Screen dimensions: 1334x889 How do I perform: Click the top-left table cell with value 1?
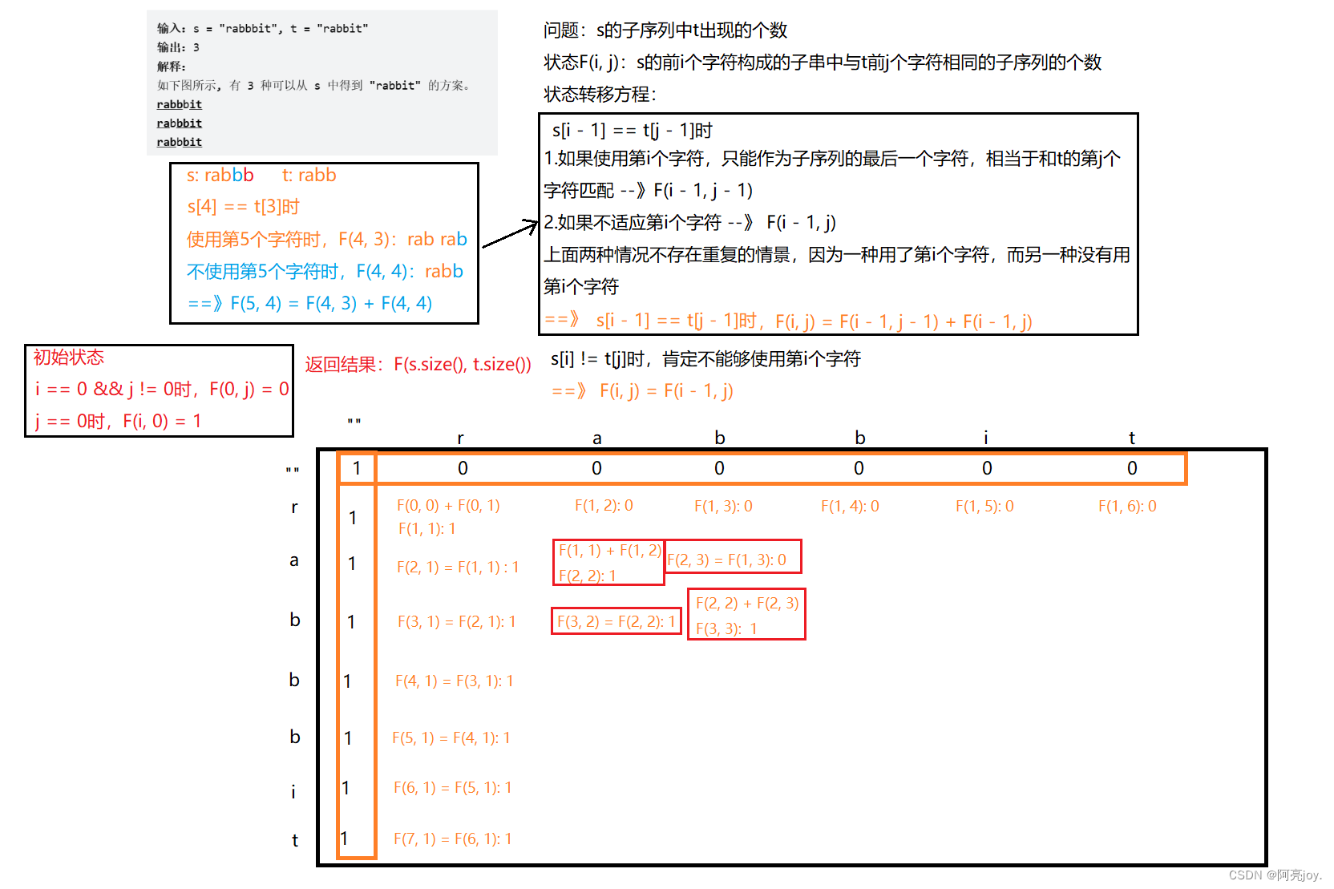tap(357, 468)
